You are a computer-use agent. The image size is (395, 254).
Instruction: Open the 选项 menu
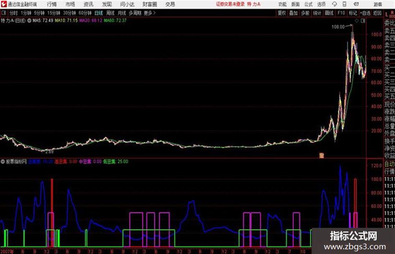[x=321, y=4]
